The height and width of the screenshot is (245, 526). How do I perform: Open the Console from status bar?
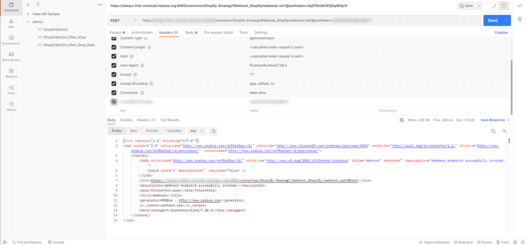tap(56, 242)
